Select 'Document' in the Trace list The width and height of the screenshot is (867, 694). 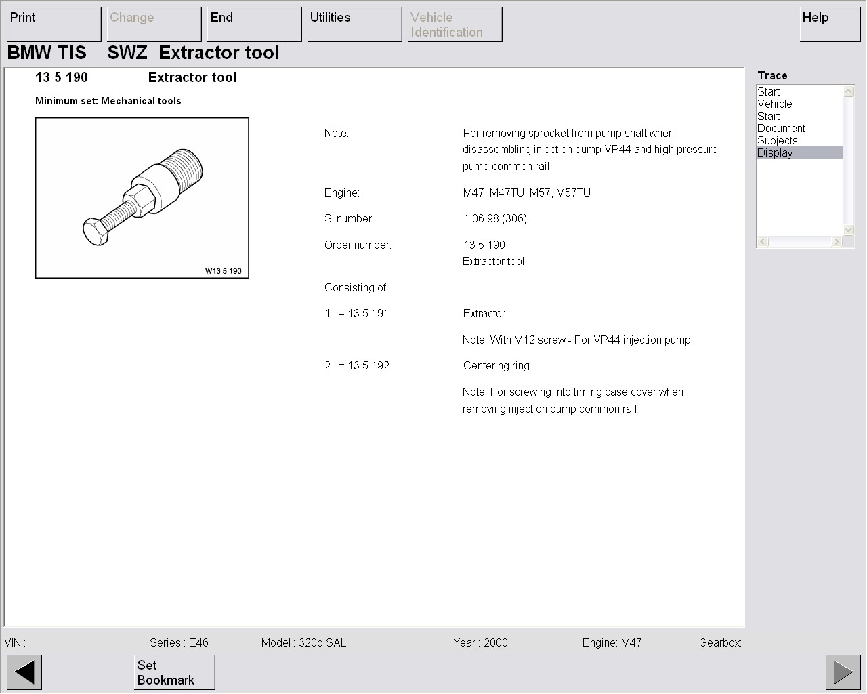click(799, 128)
